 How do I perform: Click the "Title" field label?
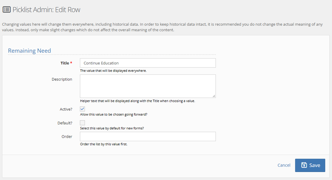65,63
